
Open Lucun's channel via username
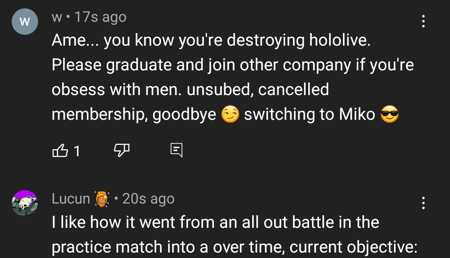[71, 199]
